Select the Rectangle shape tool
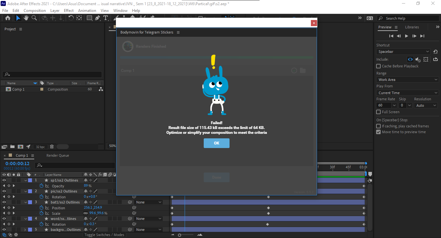Image resolution: width=441 pixels, height=238 pixels. 89,18
